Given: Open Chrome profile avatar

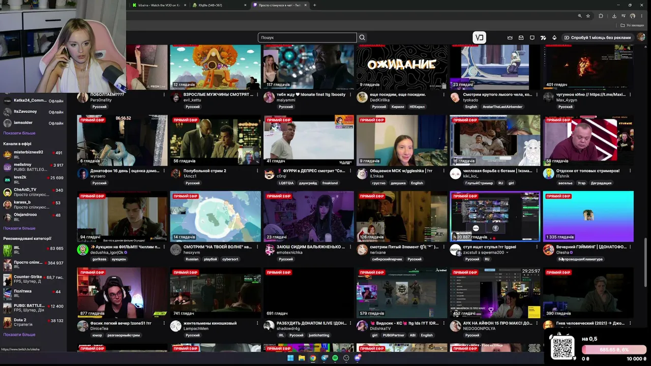Looking at the screenshot, I should pyautogui.click(x=633, y=16).
